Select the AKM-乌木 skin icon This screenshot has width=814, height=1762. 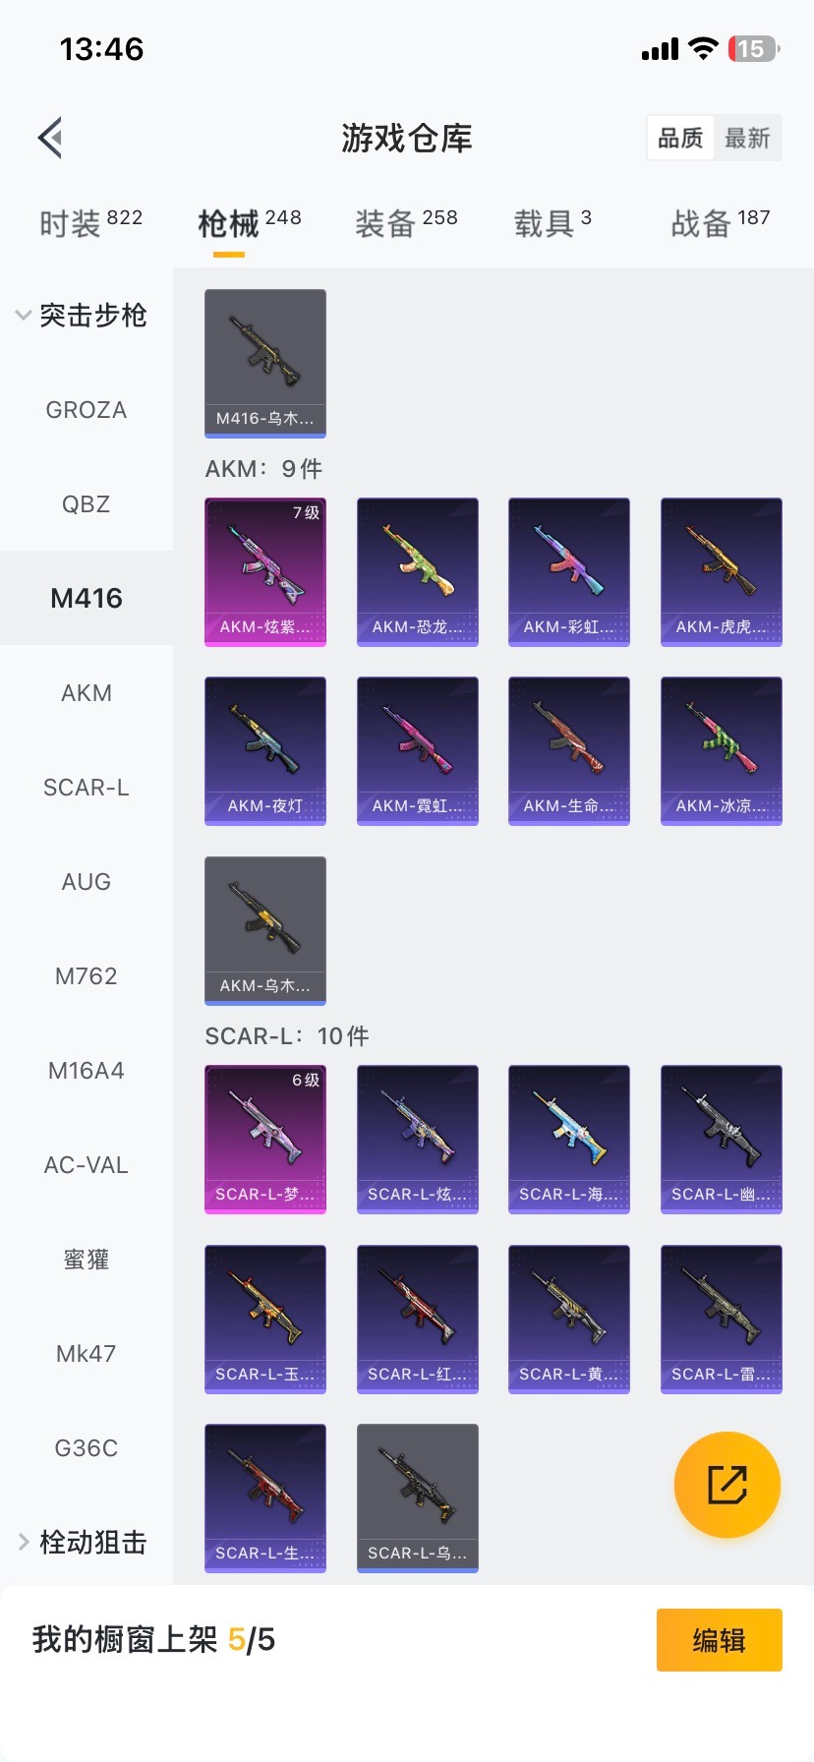[265, 931]
